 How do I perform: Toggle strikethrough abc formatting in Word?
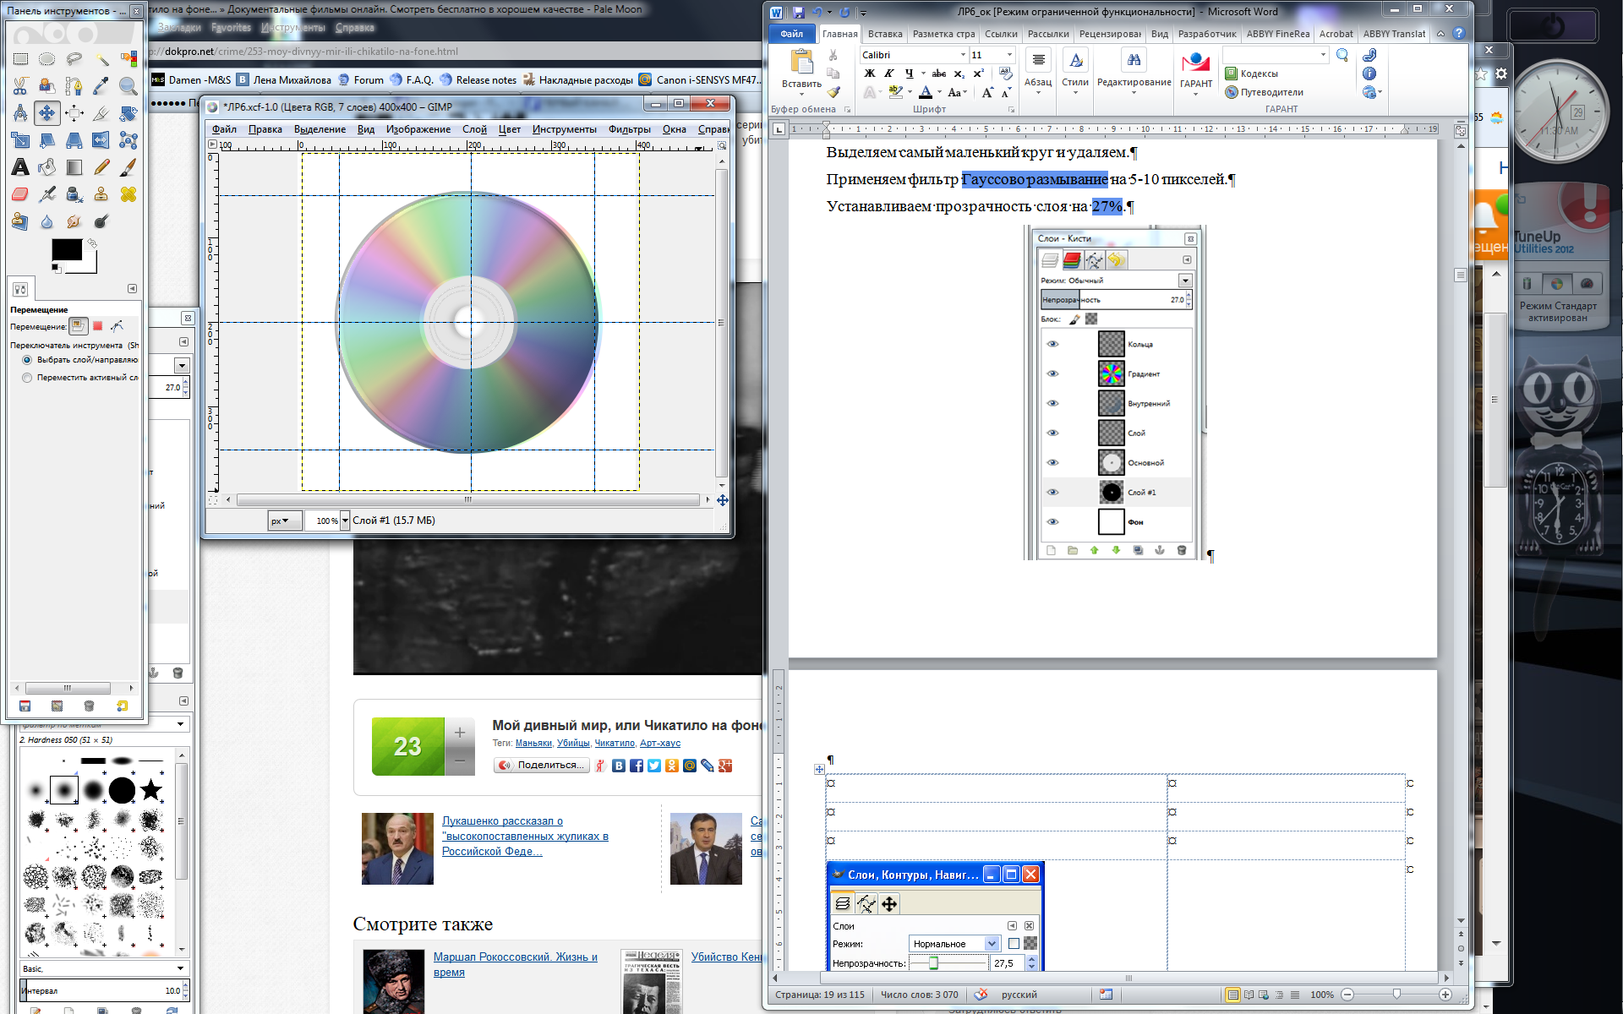(939, 74)
